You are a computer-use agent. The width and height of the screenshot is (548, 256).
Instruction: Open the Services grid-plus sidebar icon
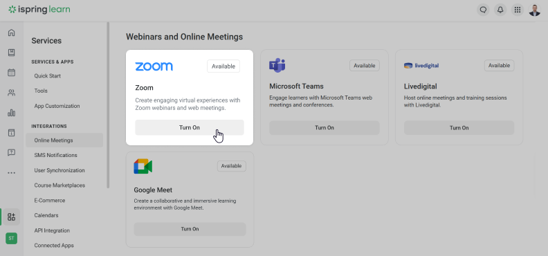pyautogui.click(x=12, y=217)
